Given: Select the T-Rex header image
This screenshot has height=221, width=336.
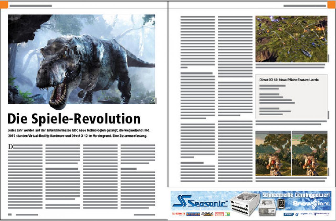Looking at the screenshot, I should tap(82, 59).
